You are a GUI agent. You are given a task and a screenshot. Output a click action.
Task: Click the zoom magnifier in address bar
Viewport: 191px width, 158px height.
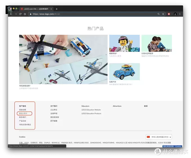point(158,14)
